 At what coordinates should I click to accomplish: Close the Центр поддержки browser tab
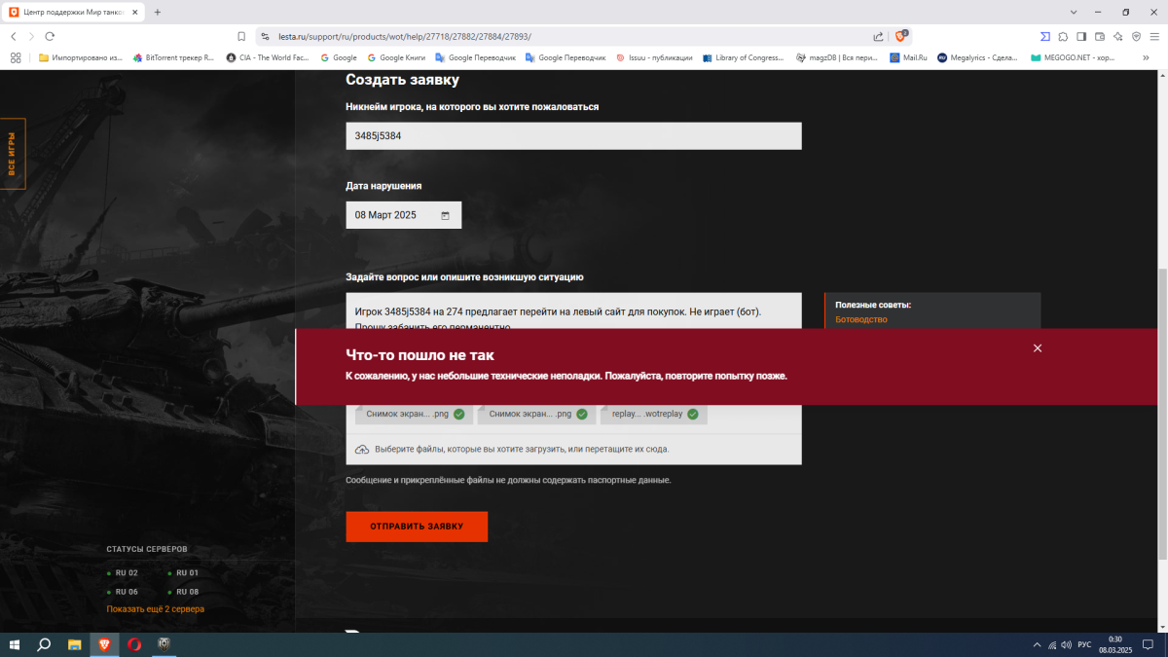(x=133, y=12)
